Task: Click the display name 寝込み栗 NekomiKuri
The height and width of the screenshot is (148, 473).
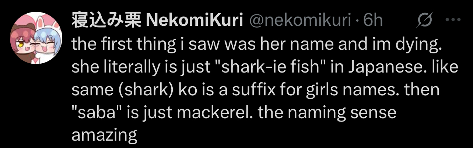Action: (x=157, y=21)
